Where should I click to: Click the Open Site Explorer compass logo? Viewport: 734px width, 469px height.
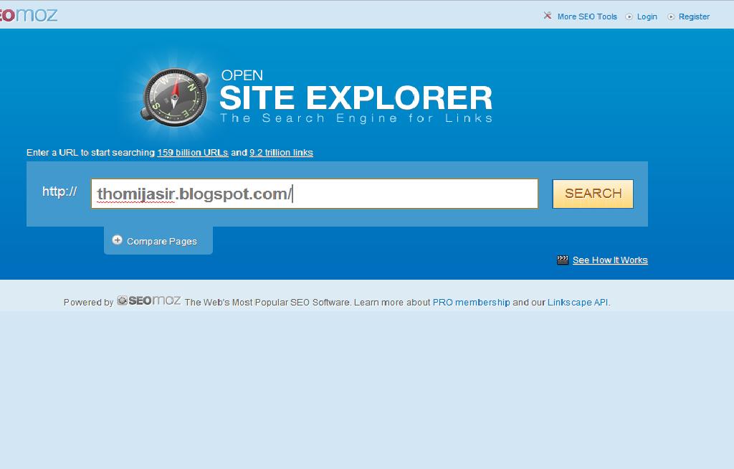175,97
